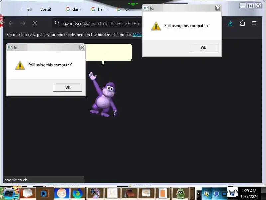Expand hidden system tray icons arrow

pos(198,194)
